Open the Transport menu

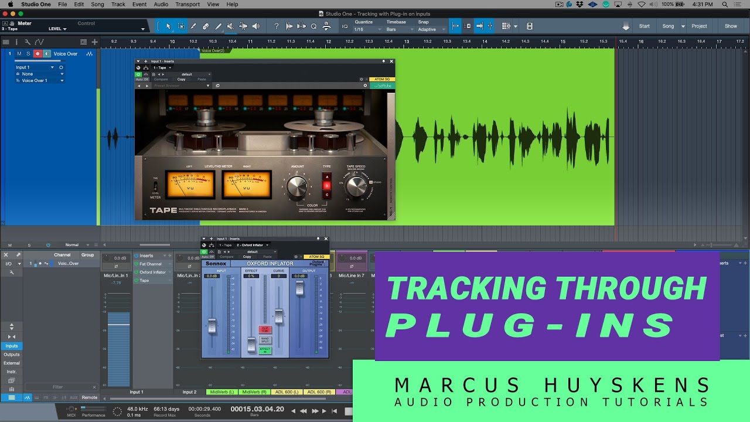(187, 4)
